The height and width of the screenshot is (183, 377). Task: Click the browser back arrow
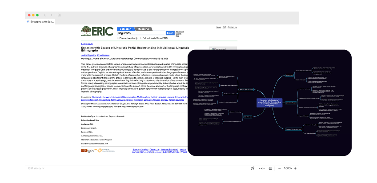[45, 15]
